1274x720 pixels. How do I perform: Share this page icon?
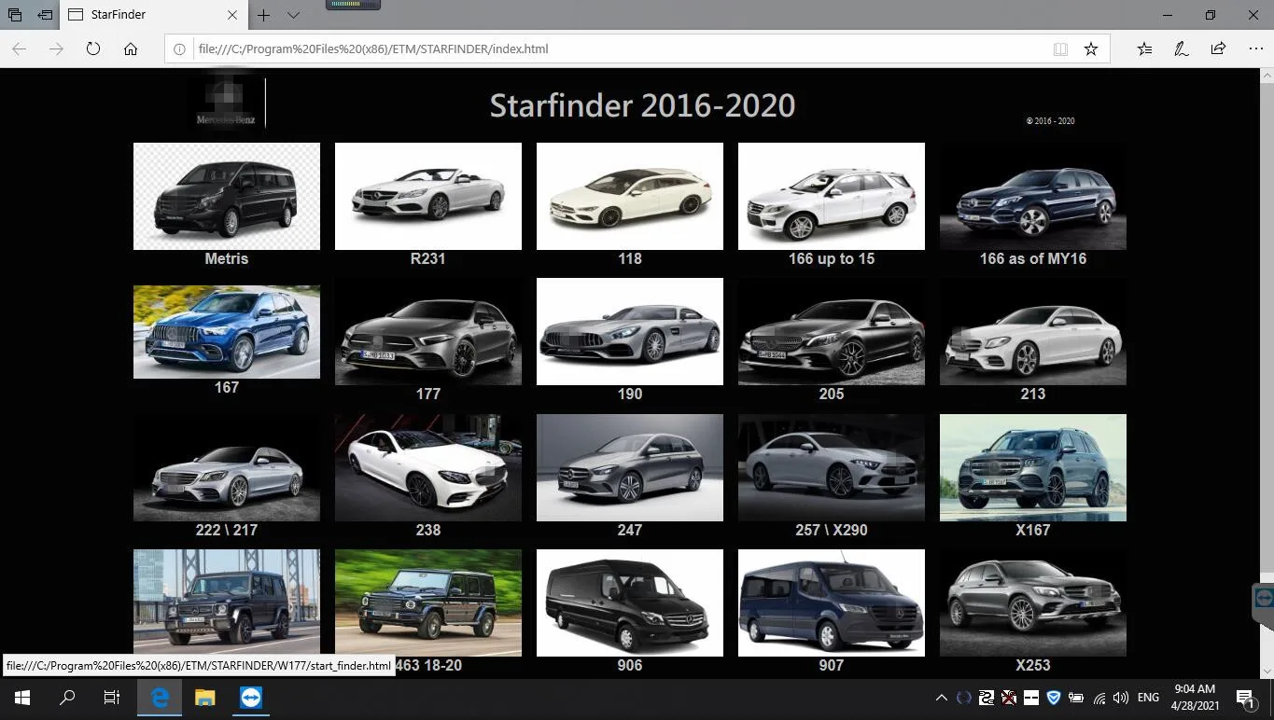pyautogui.click(x=1218, y=48)
